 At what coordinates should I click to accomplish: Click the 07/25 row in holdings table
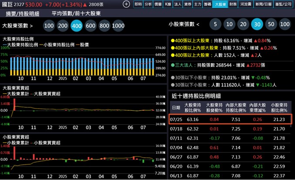click(x=231, y=119)
